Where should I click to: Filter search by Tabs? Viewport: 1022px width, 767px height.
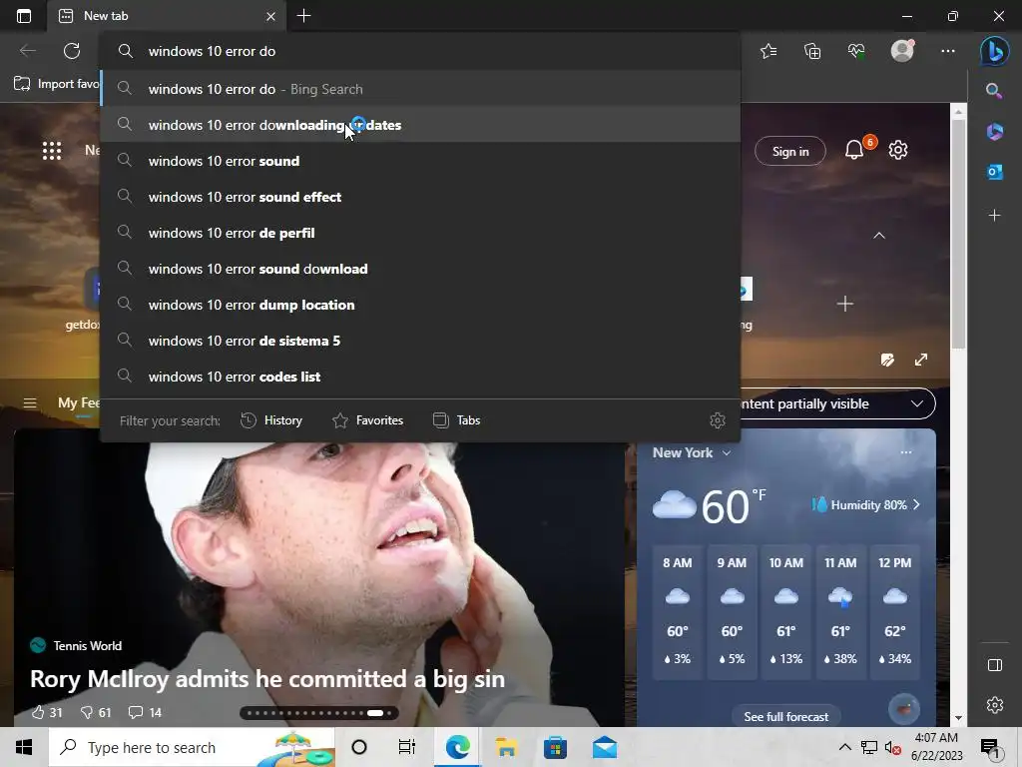[x=456, y=420]
